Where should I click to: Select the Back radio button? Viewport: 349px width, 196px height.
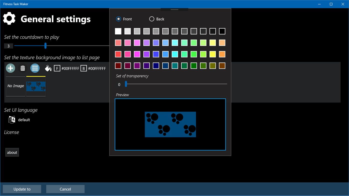coord(152,19)
